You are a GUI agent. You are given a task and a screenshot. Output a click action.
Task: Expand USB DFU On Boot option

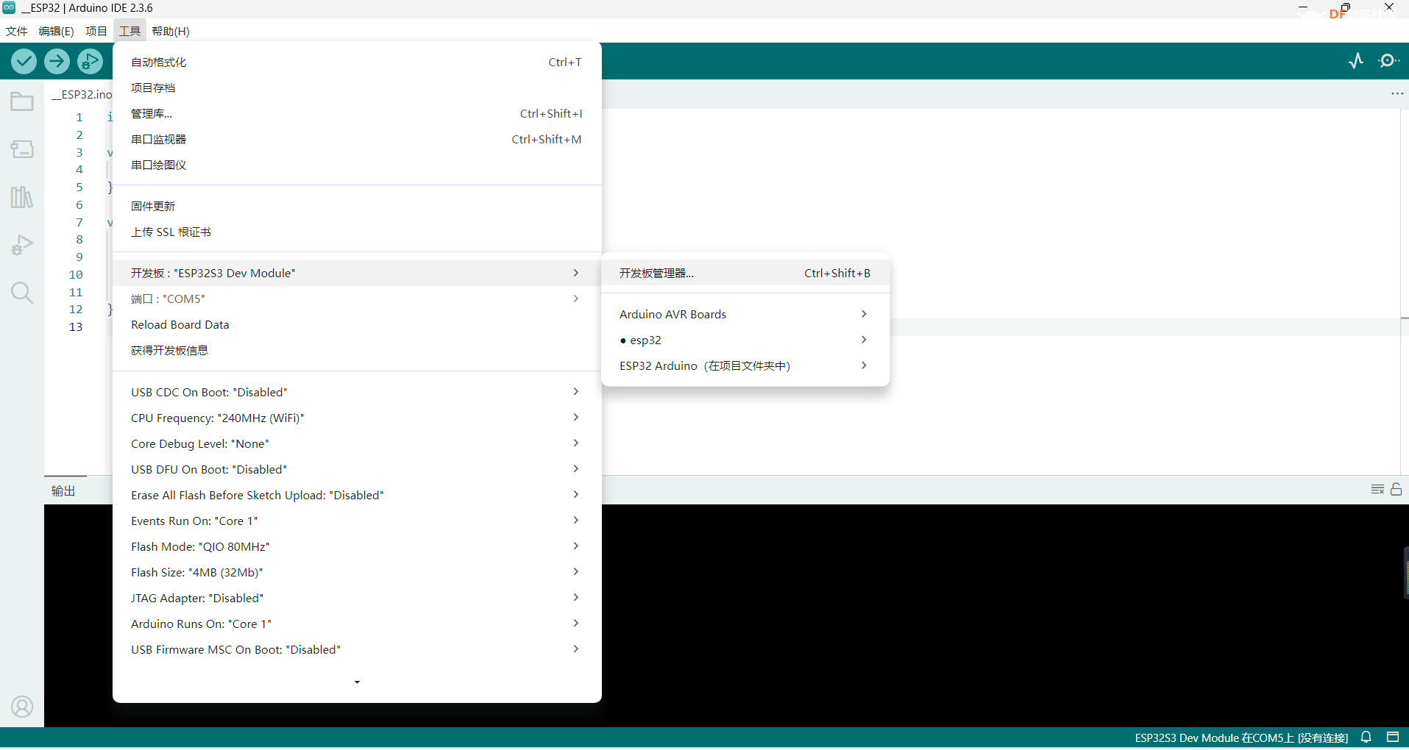(357, 470)
